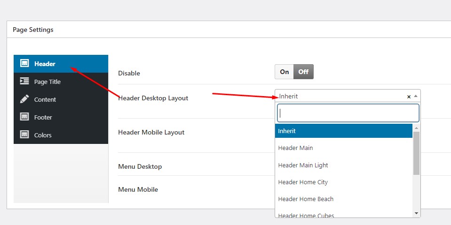Open the Colors settings tab

(x=43, y=135)
